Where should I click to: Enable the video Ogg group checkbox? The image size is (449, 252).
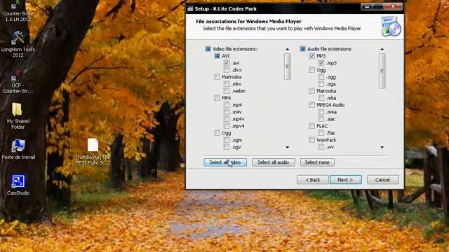(x=217, y=133)
